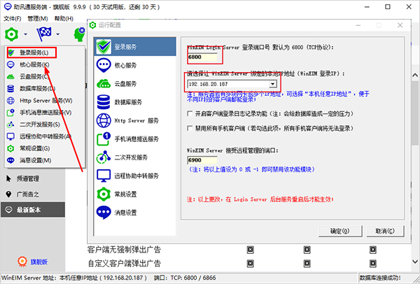Open 二次开发服务 icon in dialog sidebar

pyautogui.click(x=104, y=157)
